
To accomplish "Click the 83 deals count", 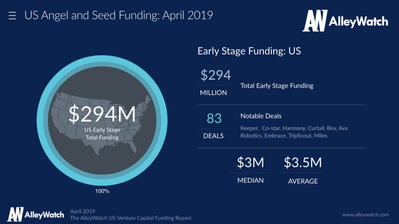I will 214,119.
